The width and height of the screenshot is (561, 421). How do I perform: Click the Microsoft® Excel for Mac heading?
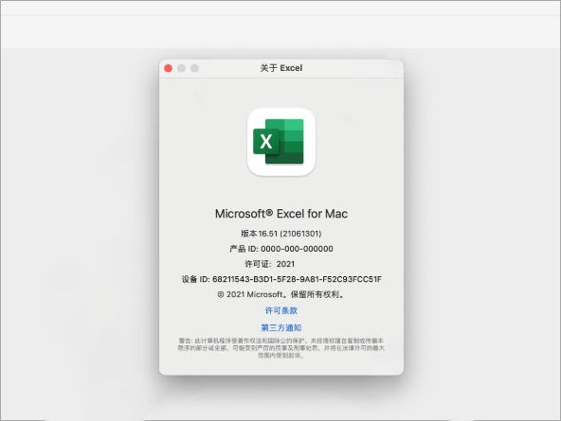281,214
